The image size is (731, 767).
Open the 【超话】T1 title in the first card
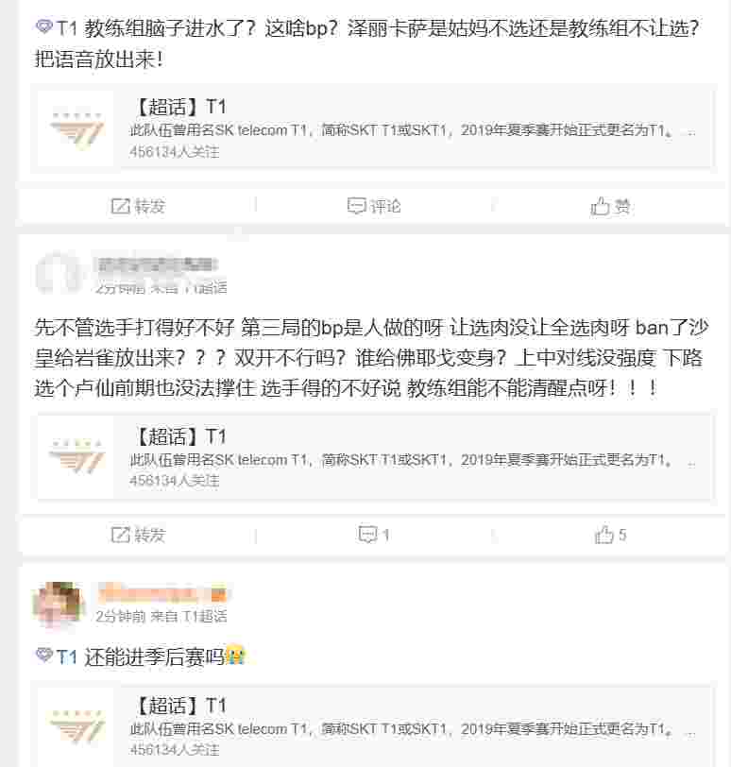(x=180, y=107)
